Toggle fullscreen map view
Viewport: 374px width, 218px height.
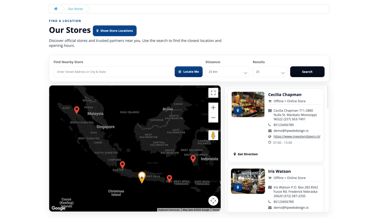click(213, 93)
